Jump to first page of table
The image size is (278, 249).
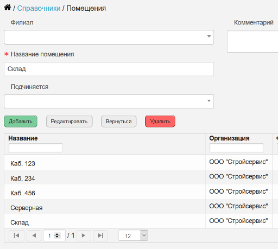(16, 235)
